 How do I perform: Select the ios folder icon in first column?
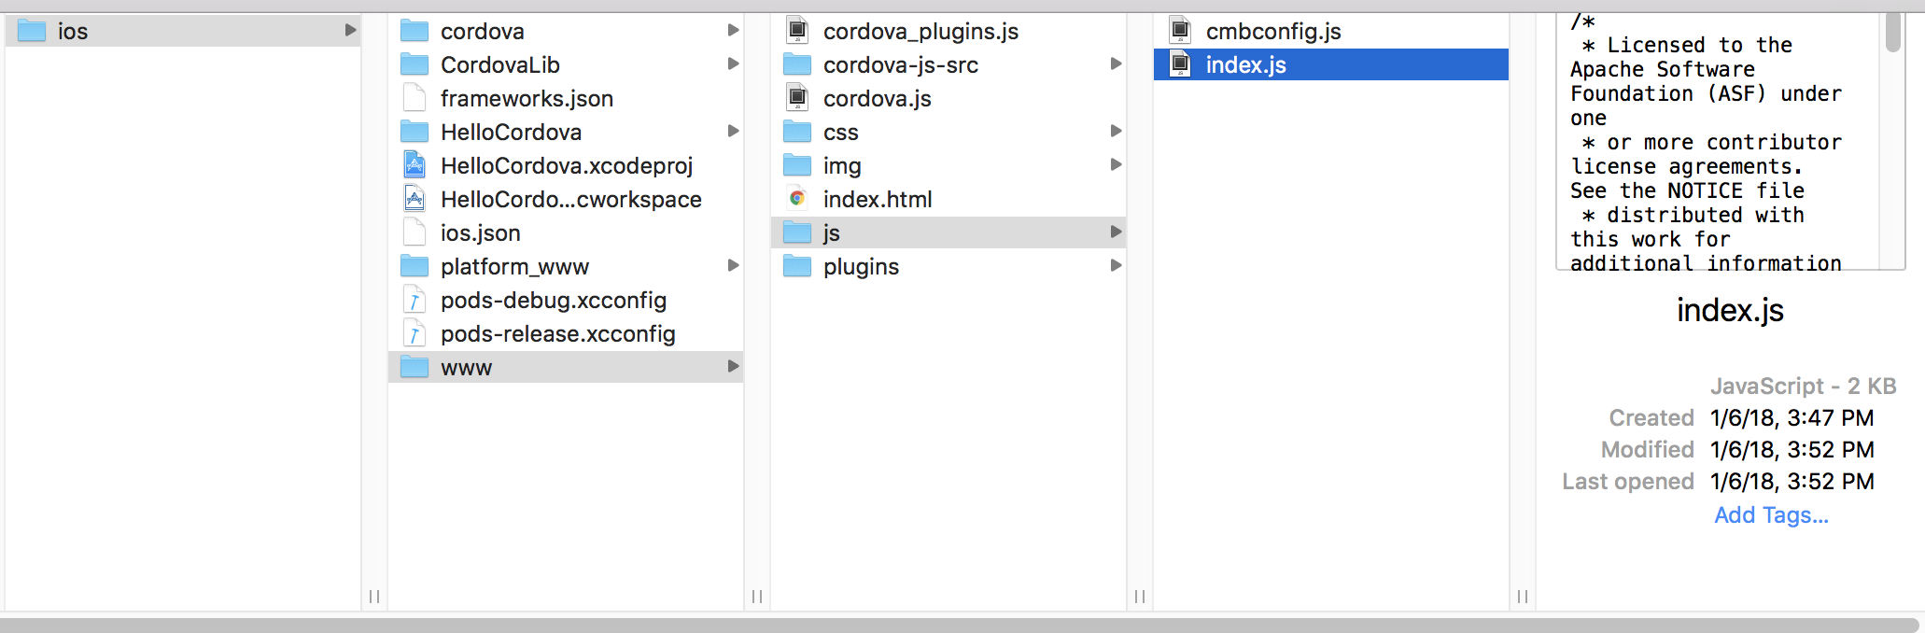(x=31, y=31)
